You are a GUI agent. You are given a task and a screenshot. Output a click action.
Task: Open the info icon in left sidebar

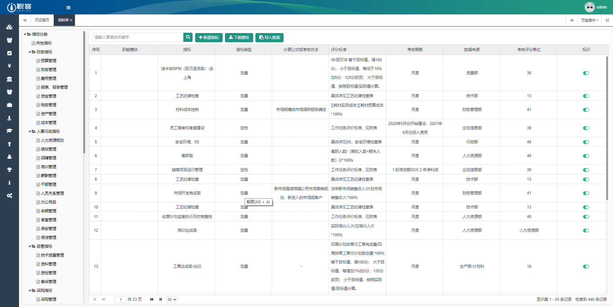9,182
